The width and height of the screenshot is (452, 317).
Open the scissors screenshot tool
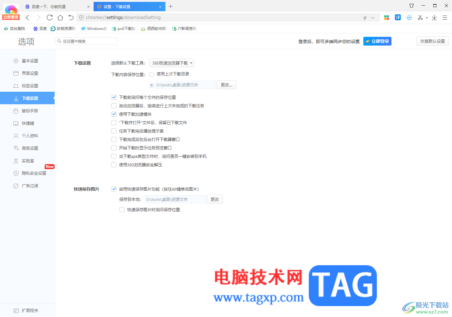pos(420,17)
